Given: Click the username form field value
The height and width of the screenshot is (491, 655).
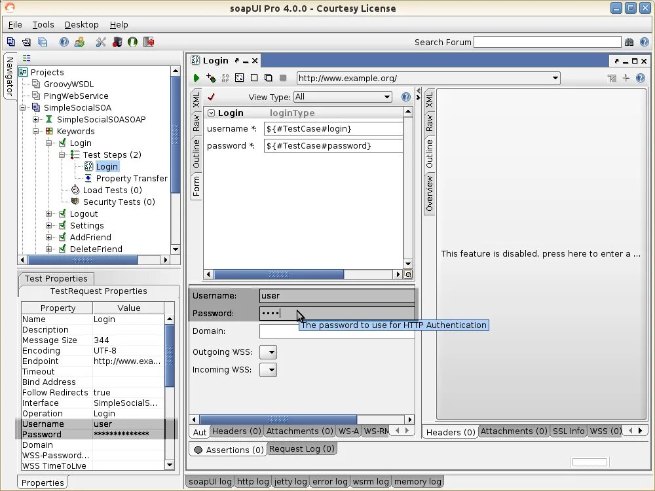Looking at the screenshot, I should coord(334,128).
